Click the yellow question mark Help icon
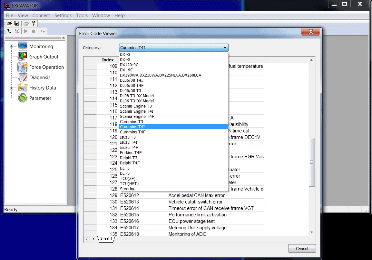Screen dimensions: 372x260 tap(34, 23)
